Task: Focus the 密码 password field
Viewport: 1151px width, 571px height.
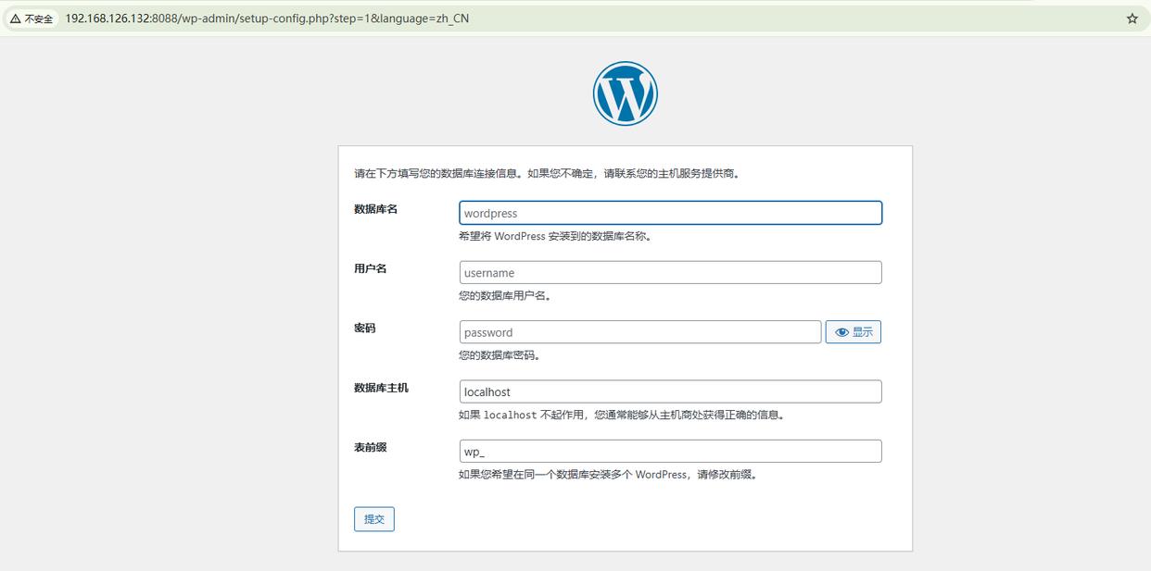Action: pyautogui.click(x=640, y=332)
